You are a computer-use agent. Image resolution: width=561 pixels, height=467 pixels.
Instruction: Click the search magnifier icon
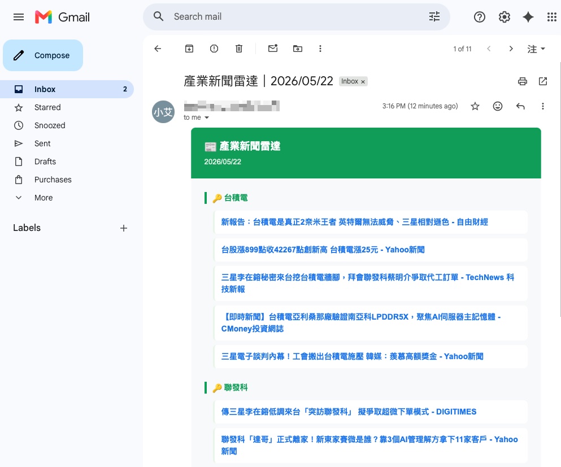[x=159, y=16]
